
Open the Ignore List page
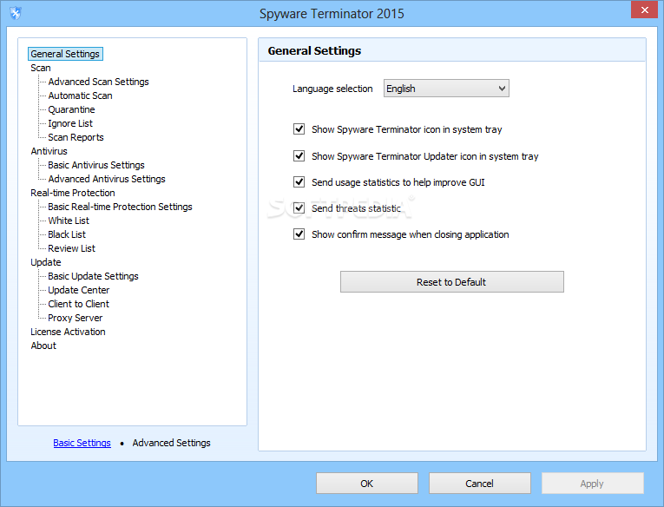pyautogui.click(x=70, y=123)
